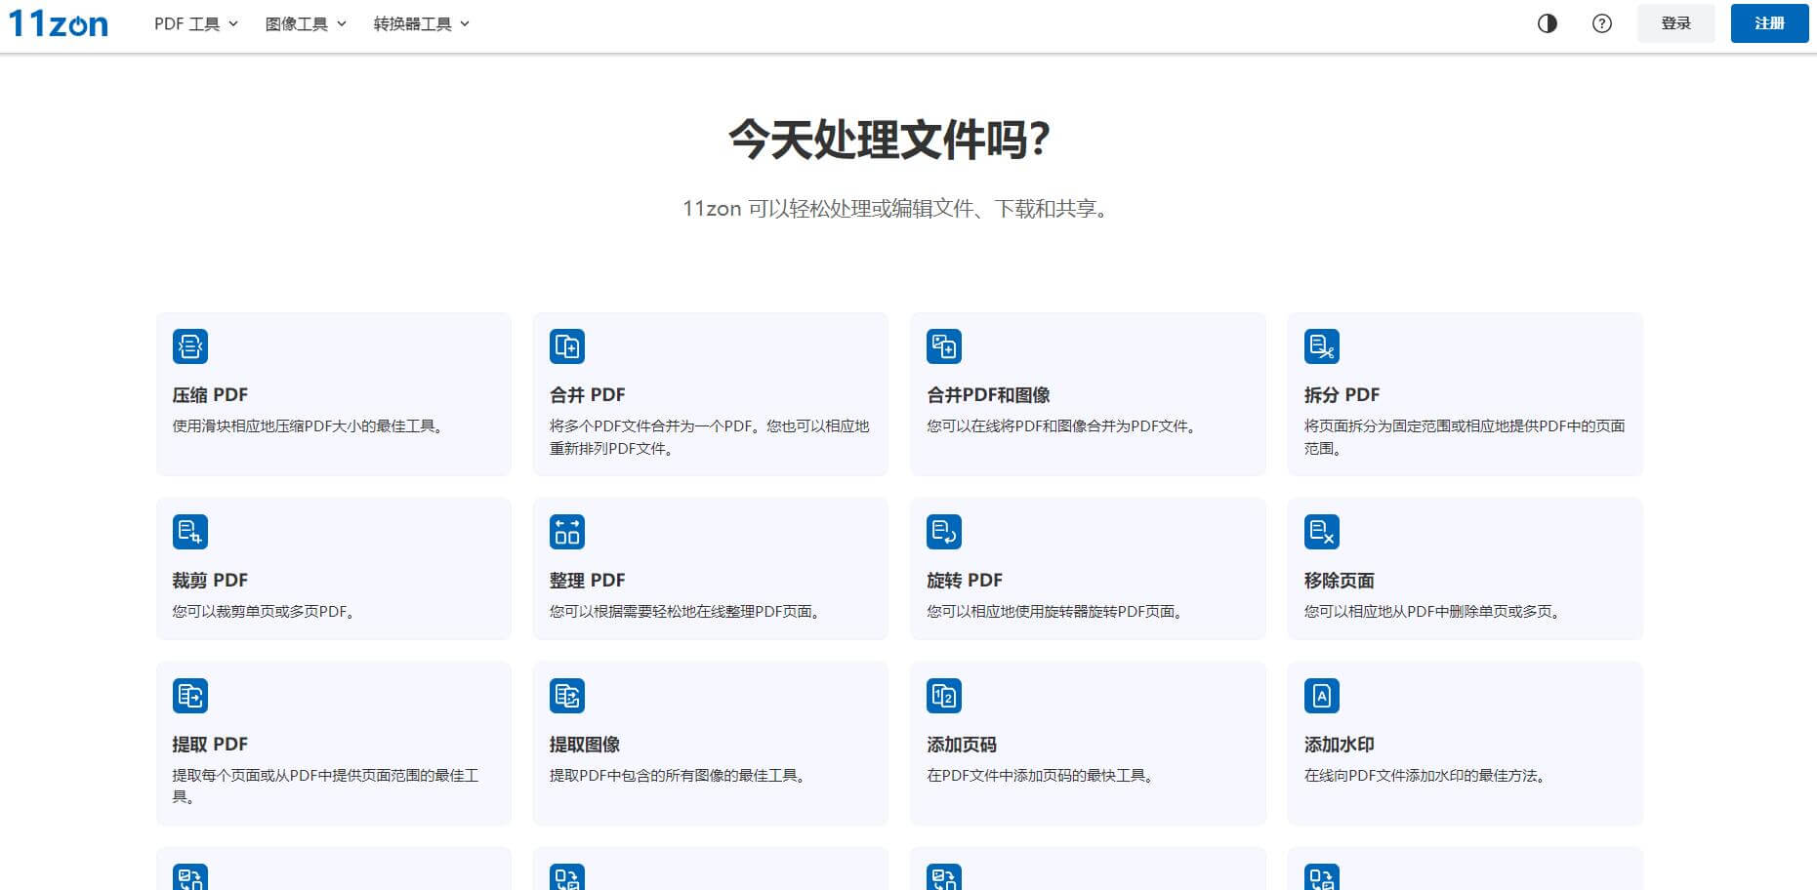Open the 旋转 PDF rotate icon
The image size is (1817, 890).
pyautogui.click(x=944, y=532)
